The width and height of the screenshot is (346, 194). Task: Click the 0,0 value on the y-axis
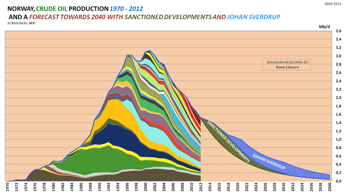pyautogui.click(x=338, y=181)
